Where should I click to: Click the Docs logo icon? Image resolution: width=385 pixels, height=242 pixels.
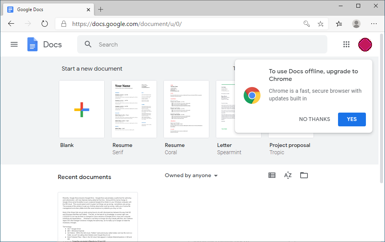(x=32, y=44)
